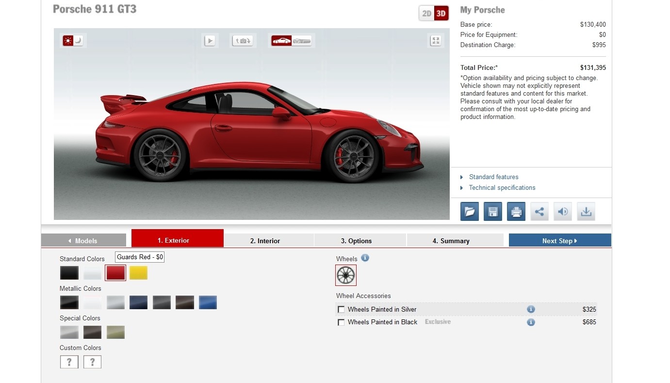Switch to night view mode
670x383 pixels.
click(x=78, y=40)
